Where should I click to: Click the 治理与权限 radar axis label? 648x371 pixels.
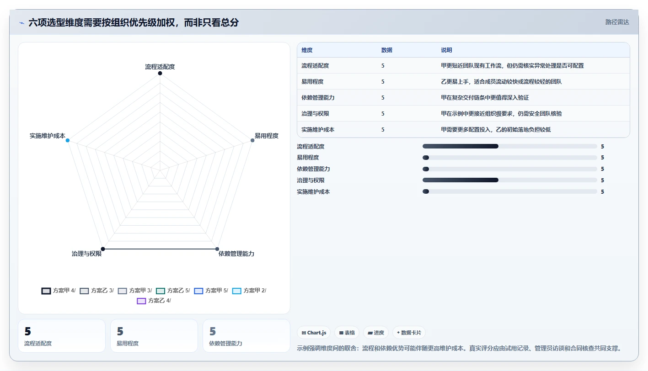pos(87,254)
